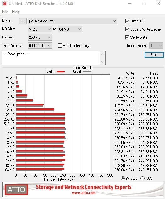Click the ATTO logo in the banner

pyautogui.click(x=16, y=190)
